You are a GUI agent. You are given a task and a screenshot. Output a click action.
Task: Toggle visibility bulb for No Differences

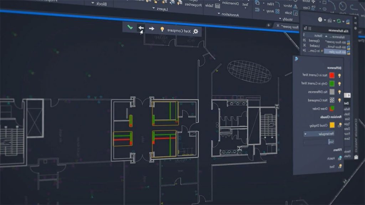click(x=339, y=92)
